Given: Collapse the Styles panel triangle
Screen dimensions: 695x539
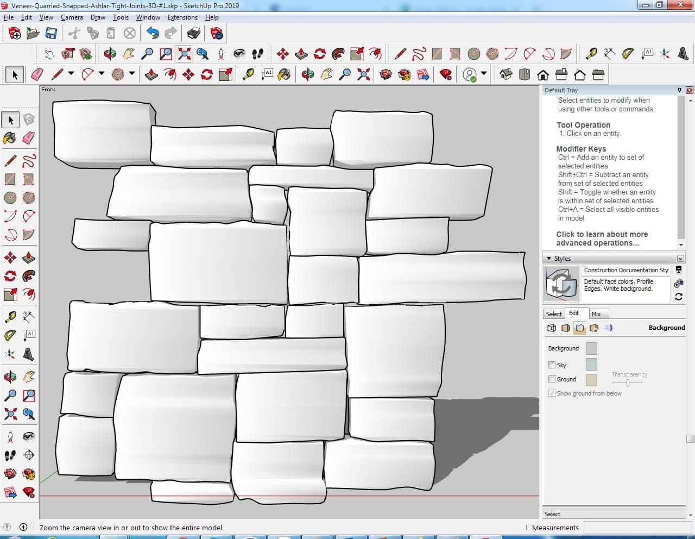Looking at the screenshot, I should (x=549, y=259).
